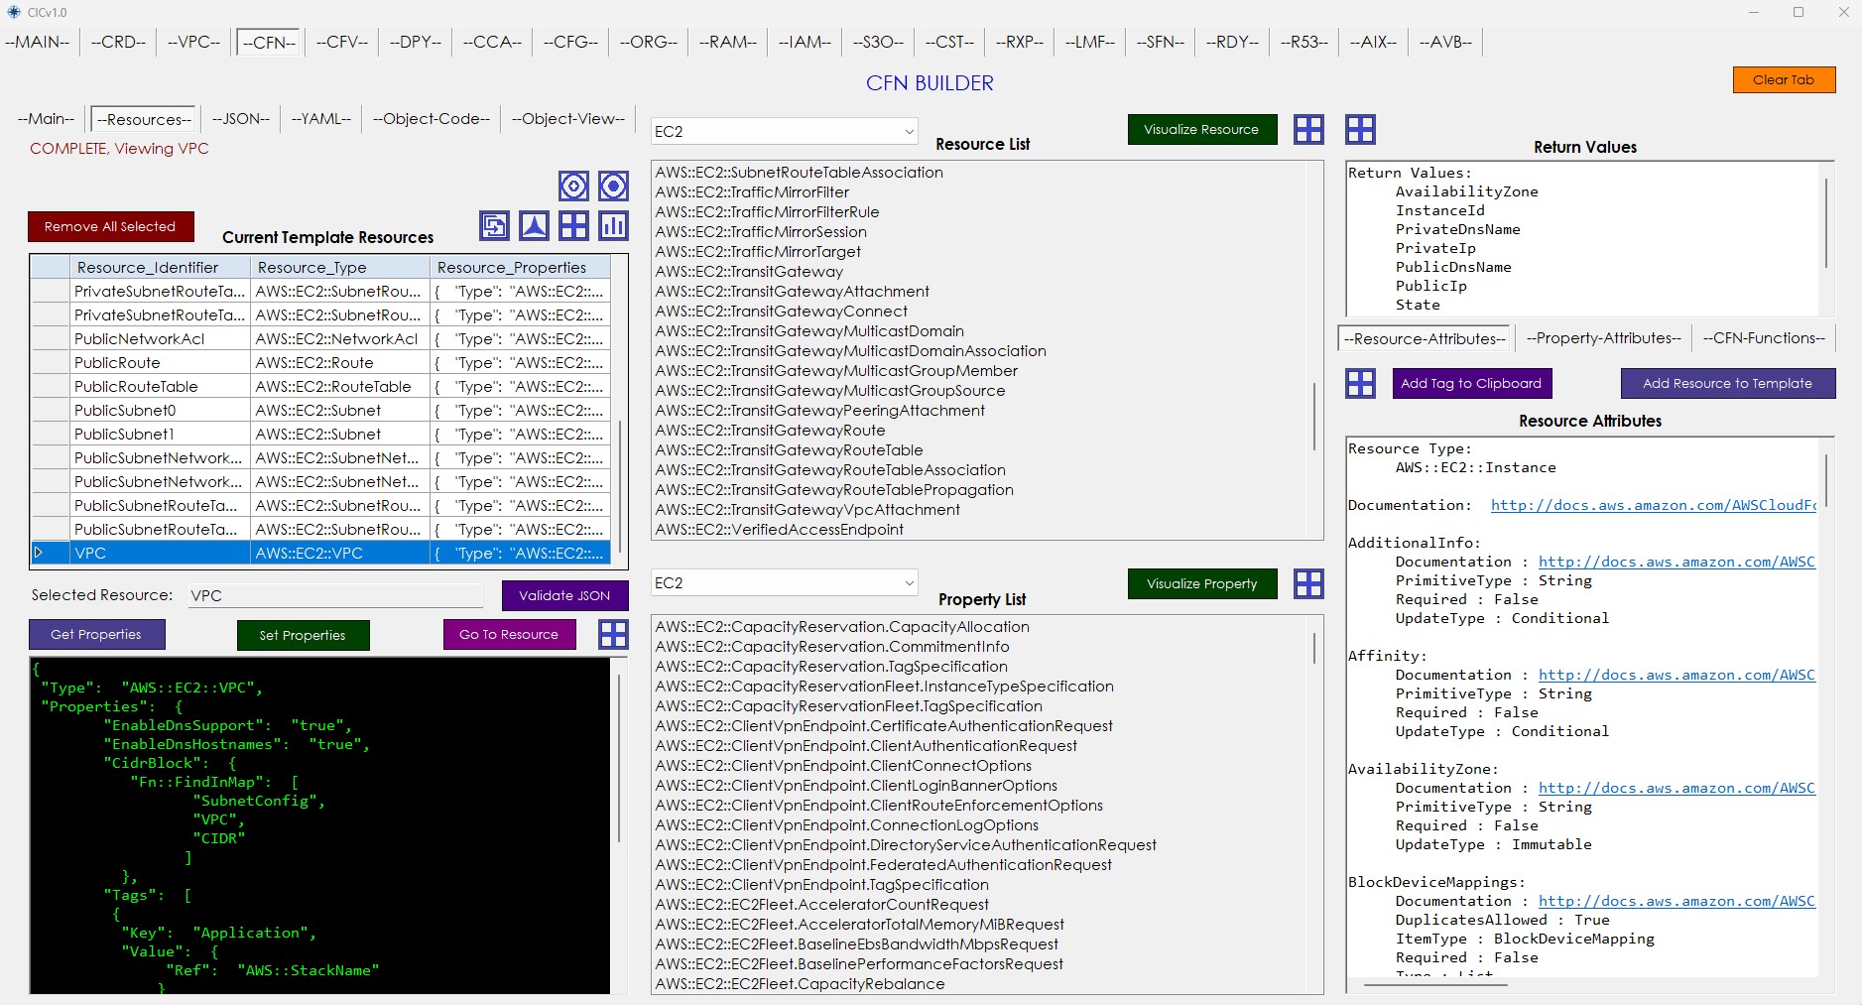
Task: Click the Selected Resource text field
Action: 334,595
